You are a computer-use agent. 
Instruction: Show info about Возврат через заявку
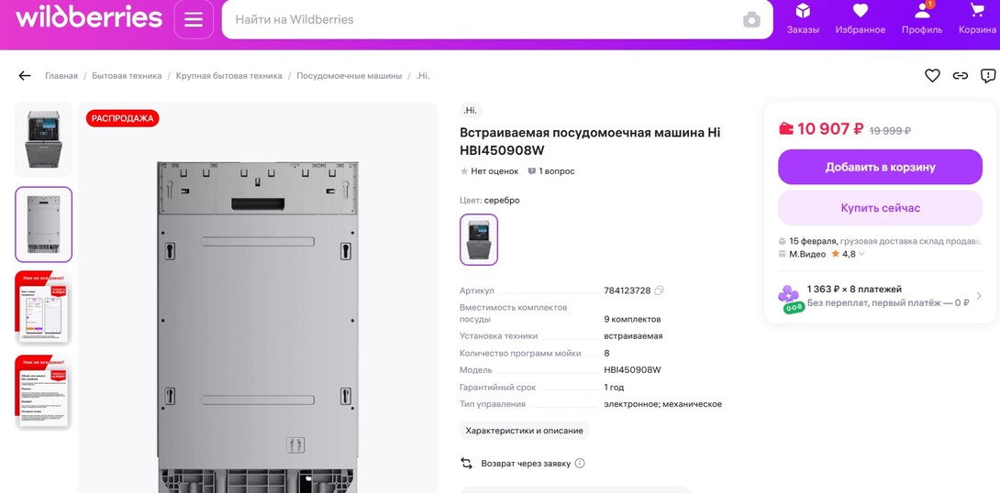tap(580, 463)
